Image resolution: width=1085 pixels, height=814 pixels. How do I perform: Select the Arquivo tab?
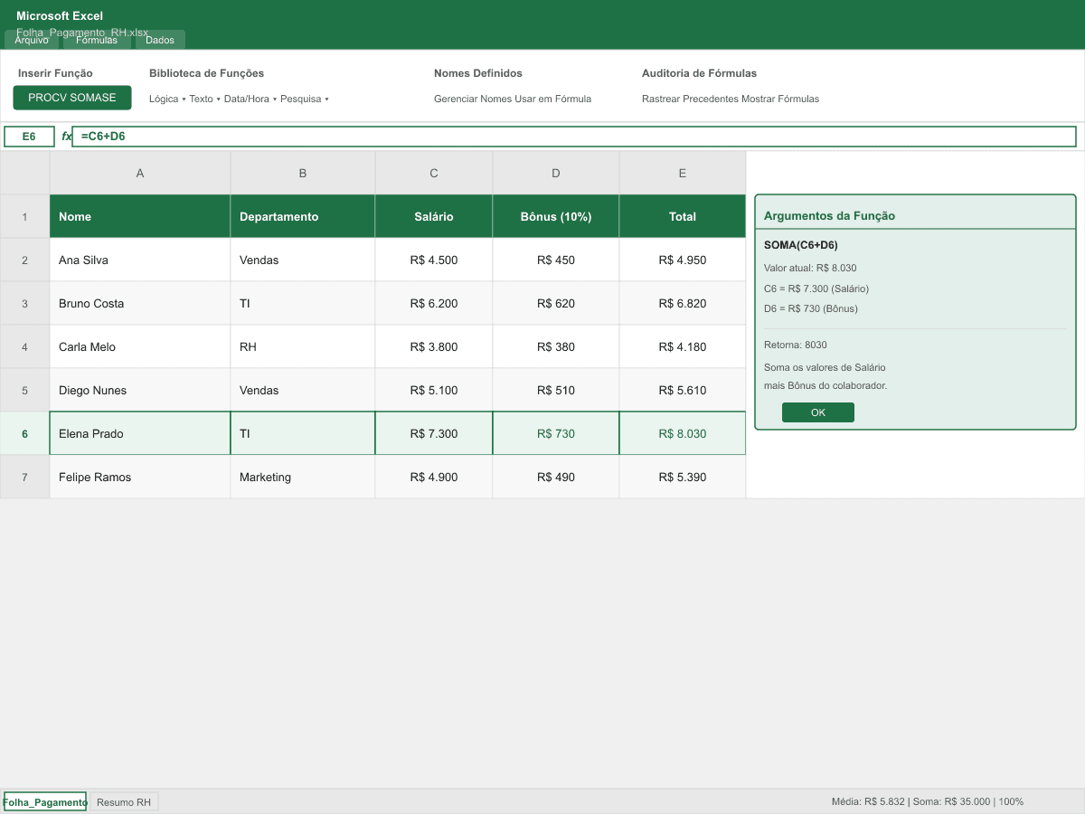click(x=31, y=40)
